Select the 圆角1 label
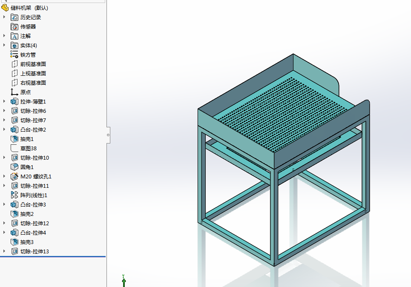 tap(27, 167)
